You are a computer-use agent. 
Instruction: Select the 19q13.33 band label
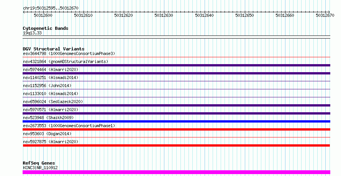pyautogui.click(x=32, y=33)
